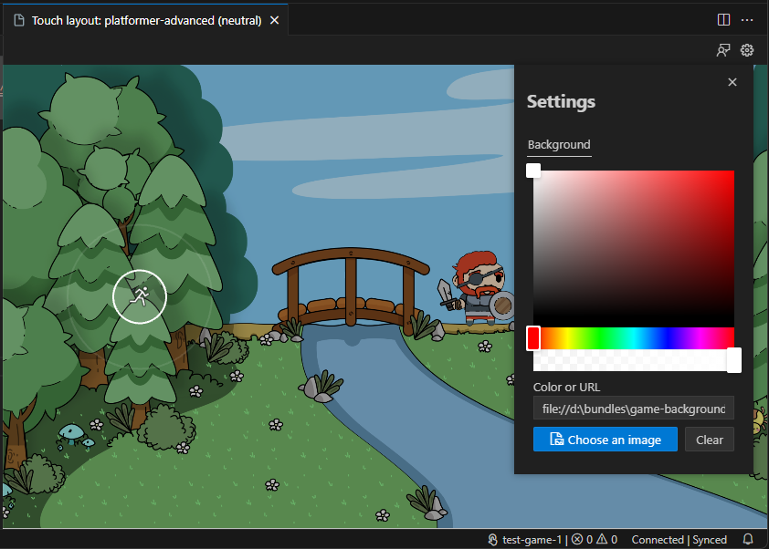The width and height of the screenshot is (769, 549).
Task: Click Connected | Synced in the status bar
Action: click(x=679, y=539)
